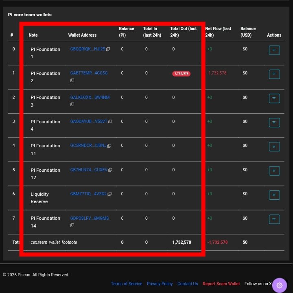Click the Wallet Address column header

82,35
